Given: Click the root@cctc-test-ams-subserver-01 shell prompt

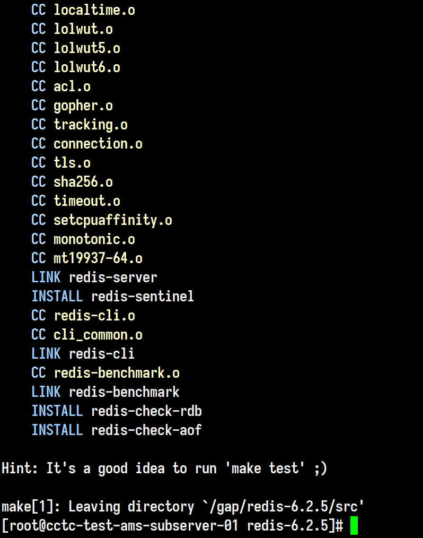Looking at the screenshot, I should click(x=172, y=525).
